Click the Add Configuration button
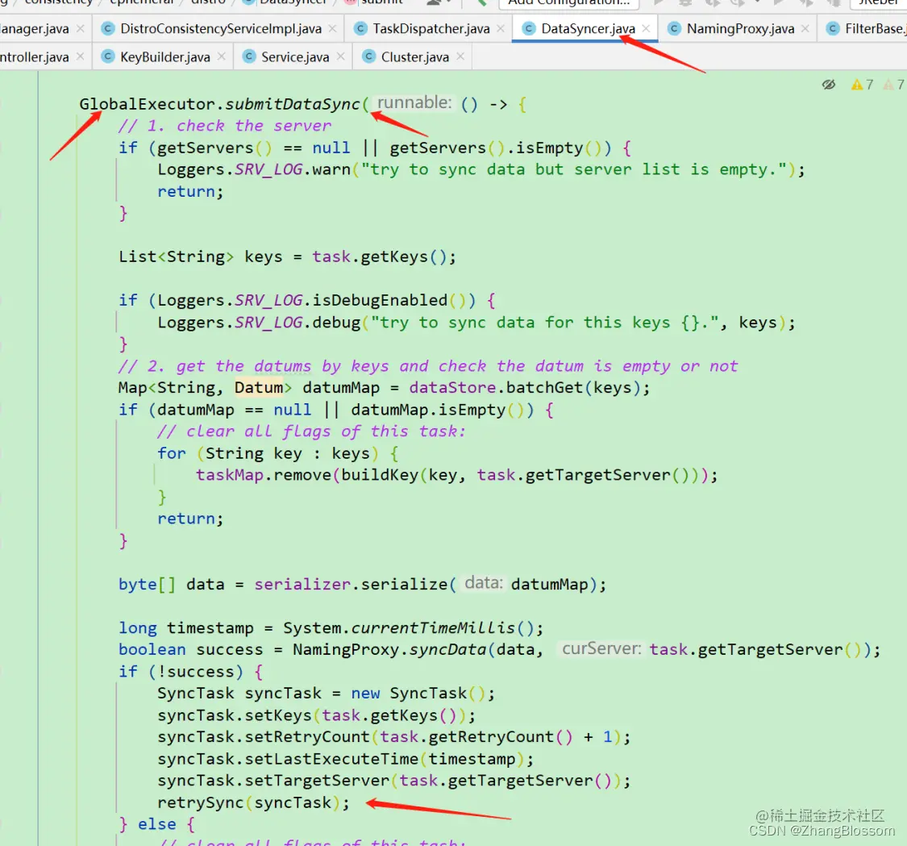This screenshot has height=846, width=907. (568, 3)
